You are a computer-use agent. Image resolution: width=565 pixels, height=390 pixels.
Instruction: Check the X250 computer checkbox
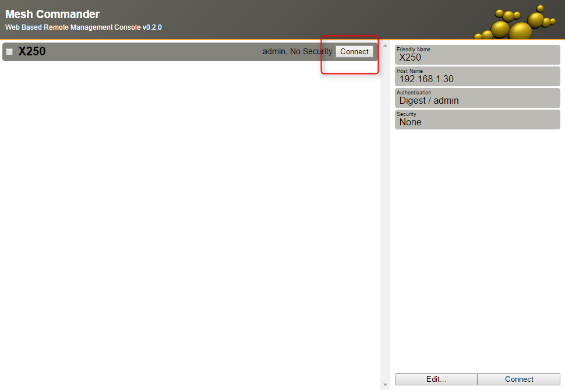pos(9,52)
